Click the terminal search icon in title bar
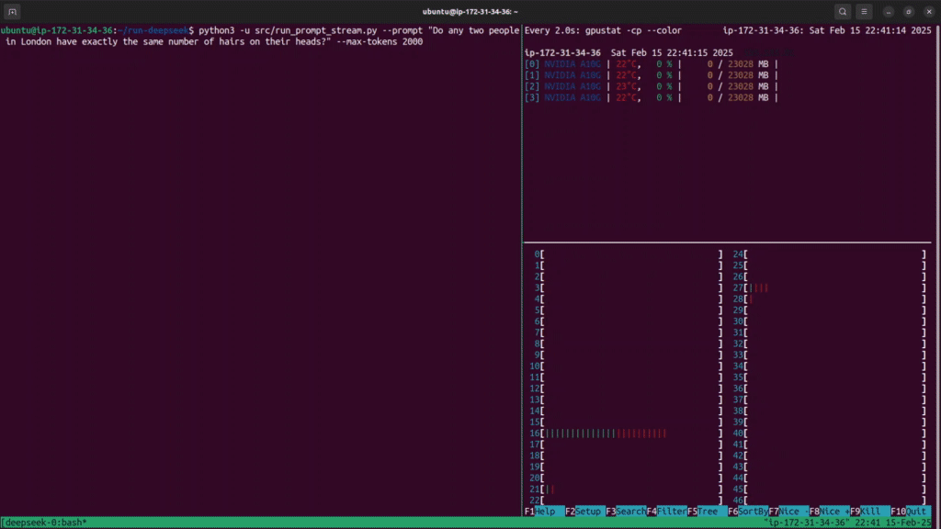Screen dimensions: 941x529 click(x=843, y=11)
